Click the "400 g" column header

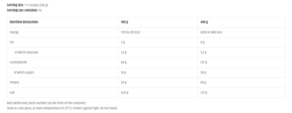tap(204, 22)
